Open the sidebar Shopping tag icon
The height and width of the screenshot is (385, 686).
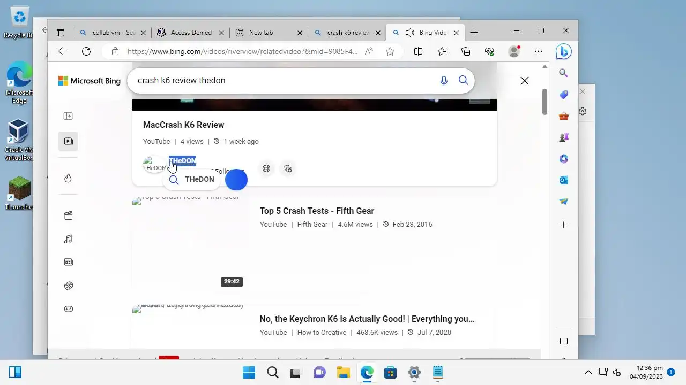[x=563, y=95]
